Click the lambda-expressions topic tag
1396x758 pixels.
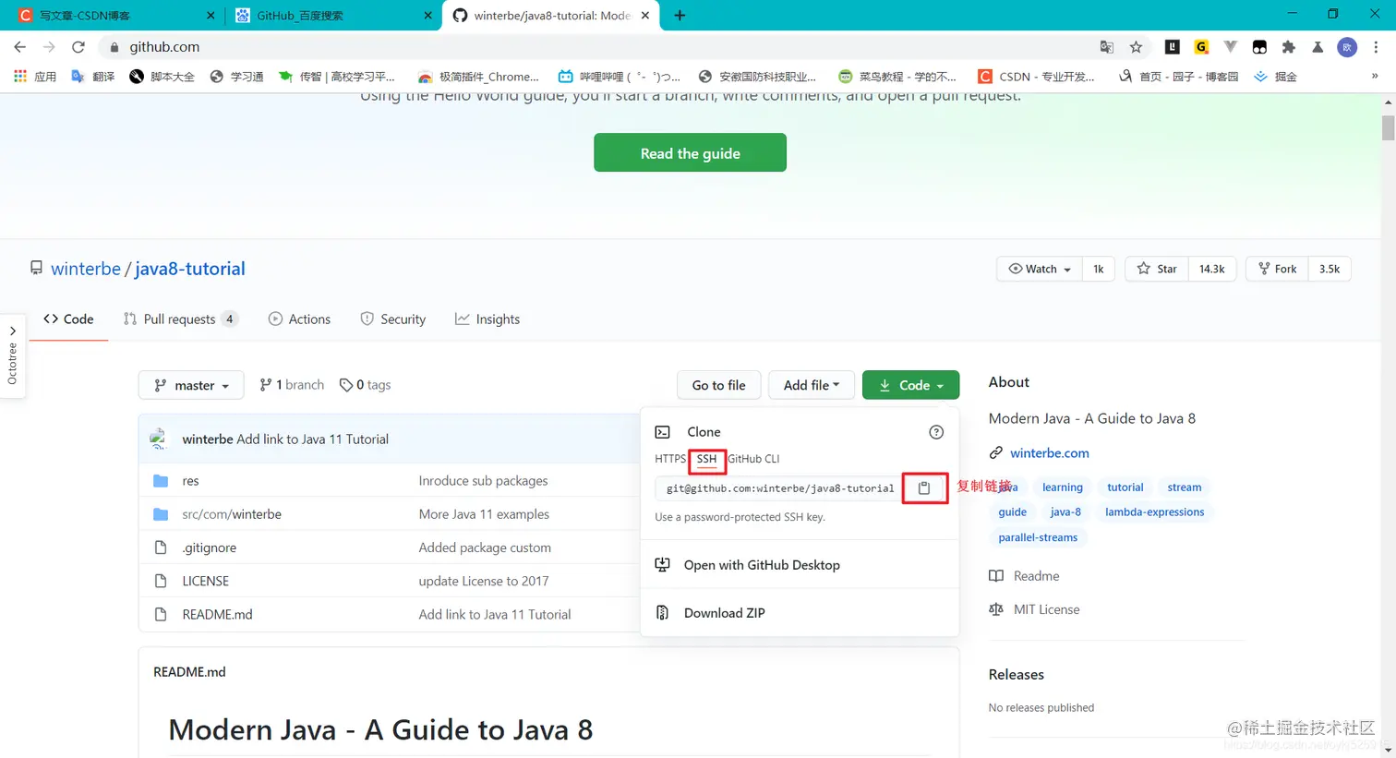[x=1154, y=511]
